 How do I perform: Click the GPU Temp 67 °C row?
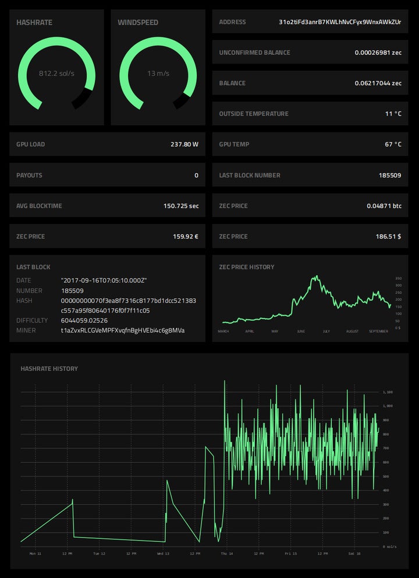(310, 144)
